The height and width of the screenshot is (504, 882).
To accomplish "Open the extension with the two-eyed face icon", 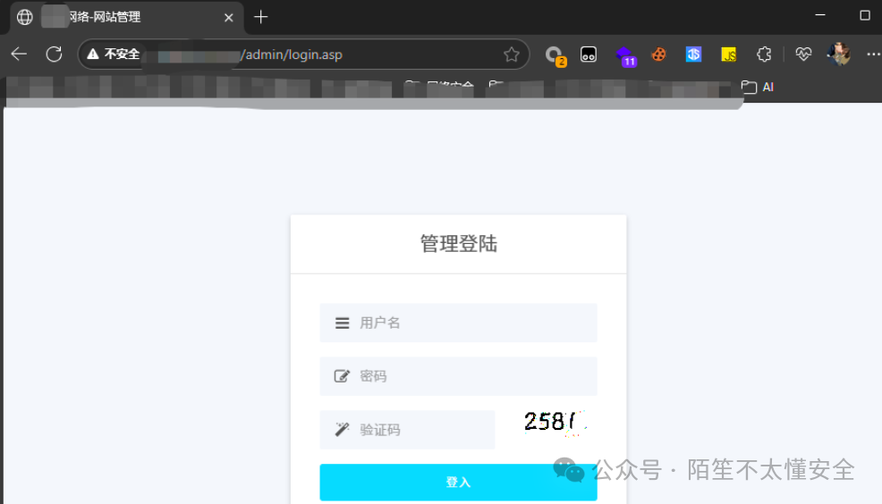I will (x=589, y=55).
